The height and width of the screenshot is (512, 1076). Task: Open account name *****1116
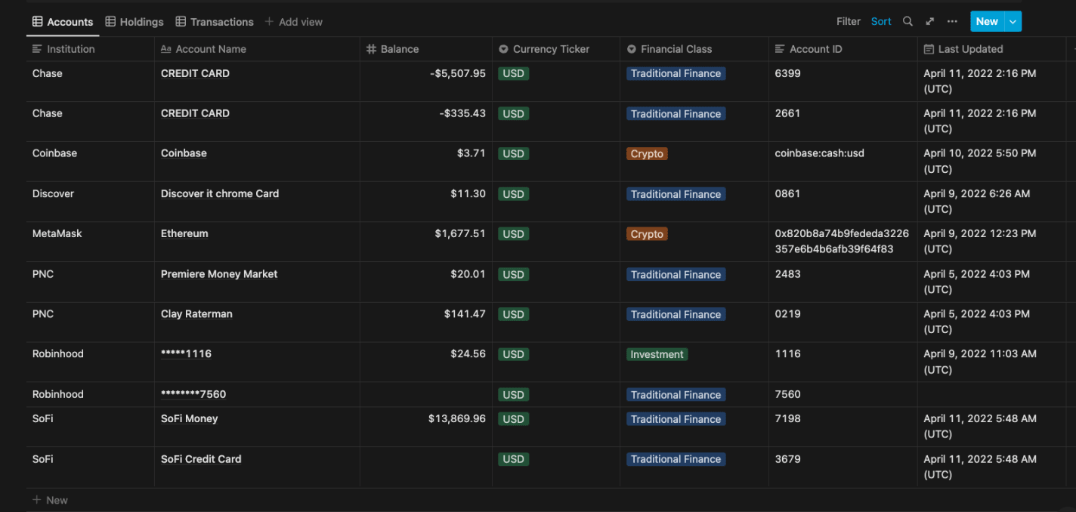tap(186, 353)
